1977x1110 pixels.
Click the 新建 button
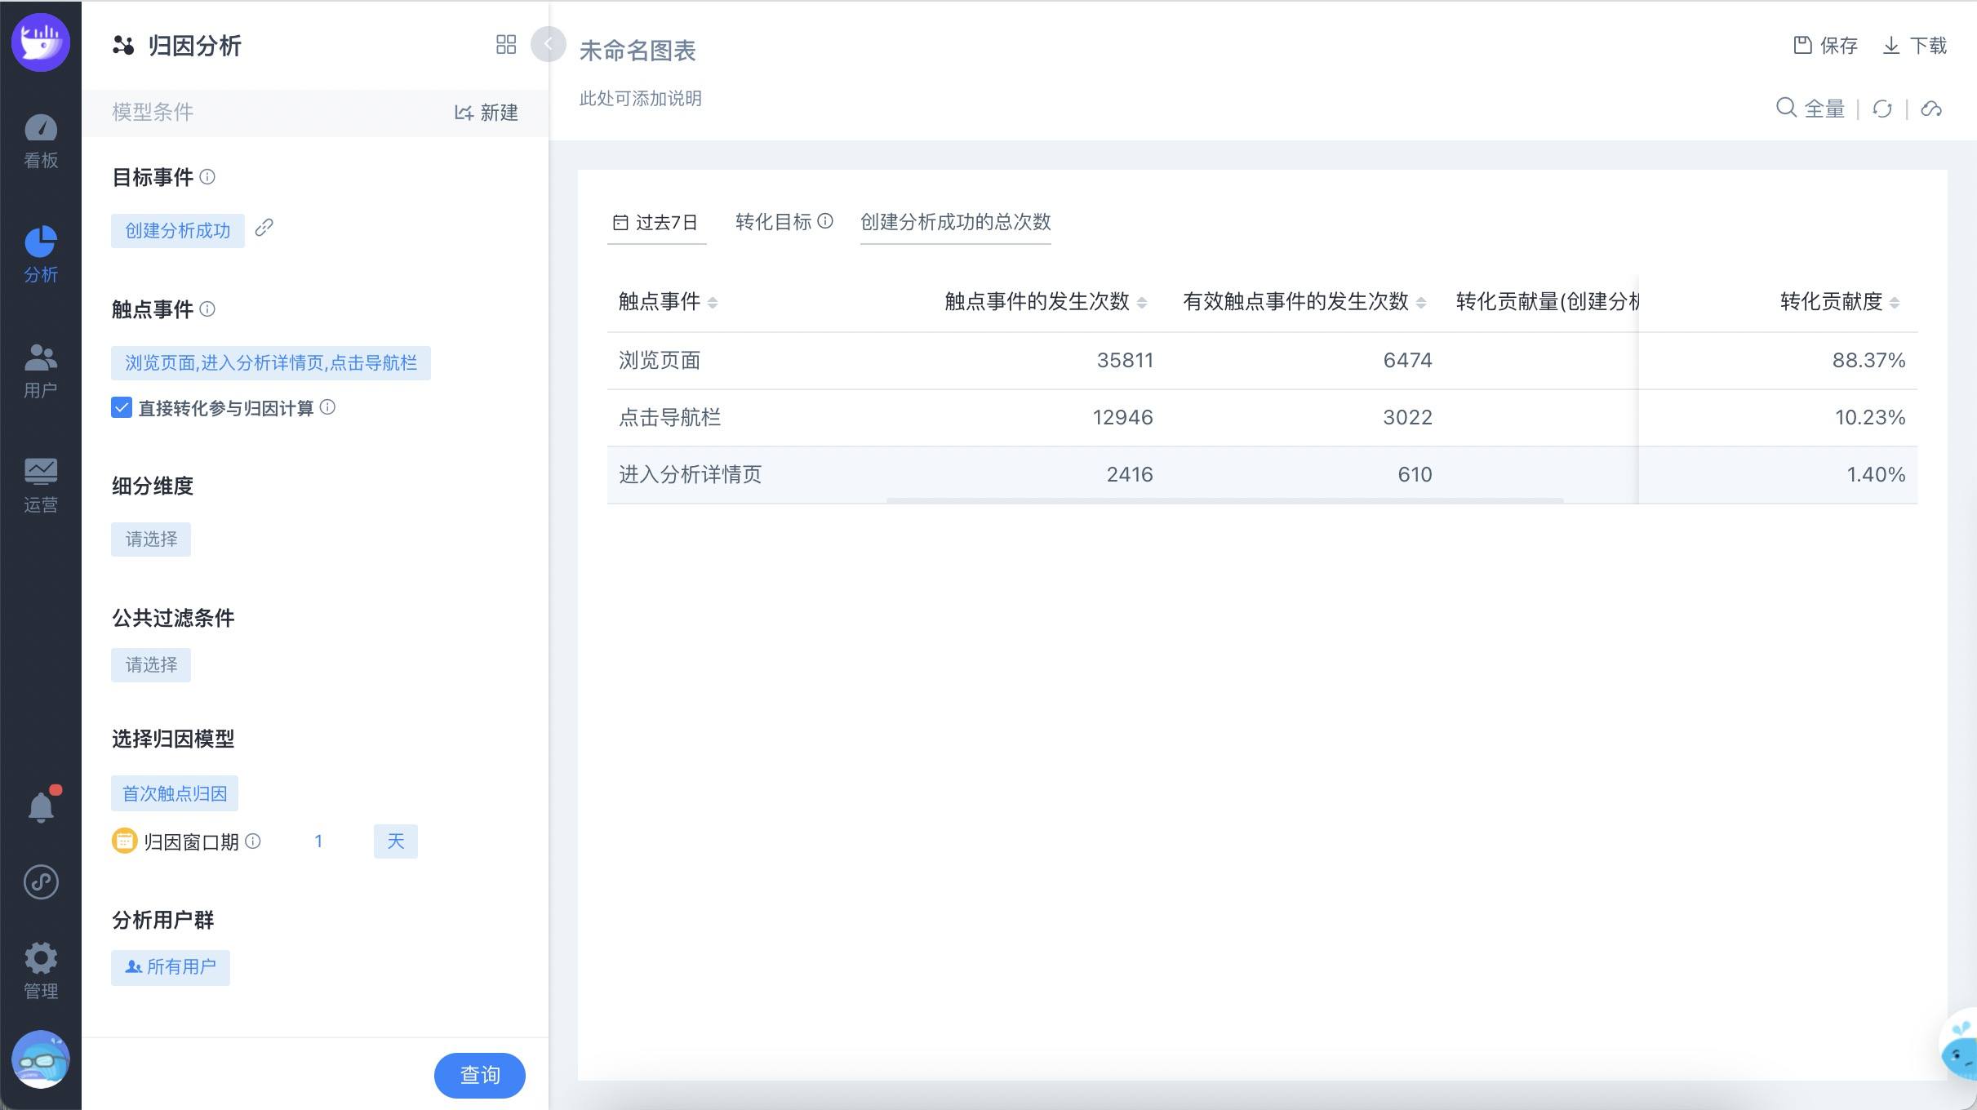click(486, 113)
